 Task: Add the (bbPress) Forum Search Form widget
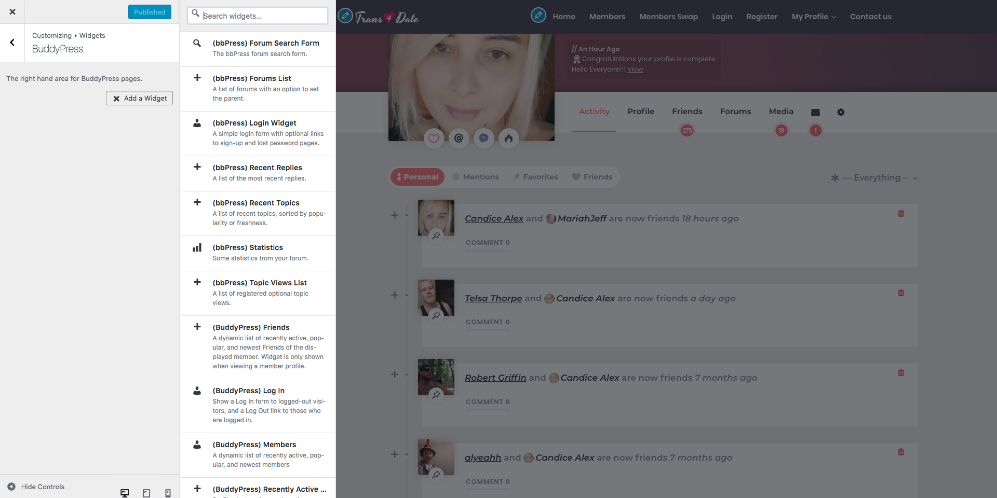(258, 49)
